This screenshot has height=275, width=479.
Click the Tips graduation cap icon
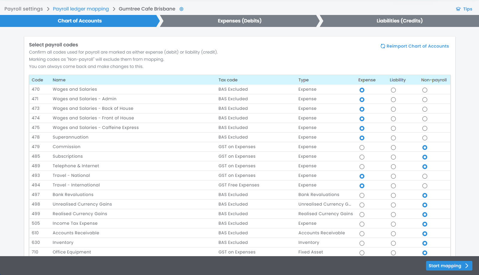click(458, 9)
